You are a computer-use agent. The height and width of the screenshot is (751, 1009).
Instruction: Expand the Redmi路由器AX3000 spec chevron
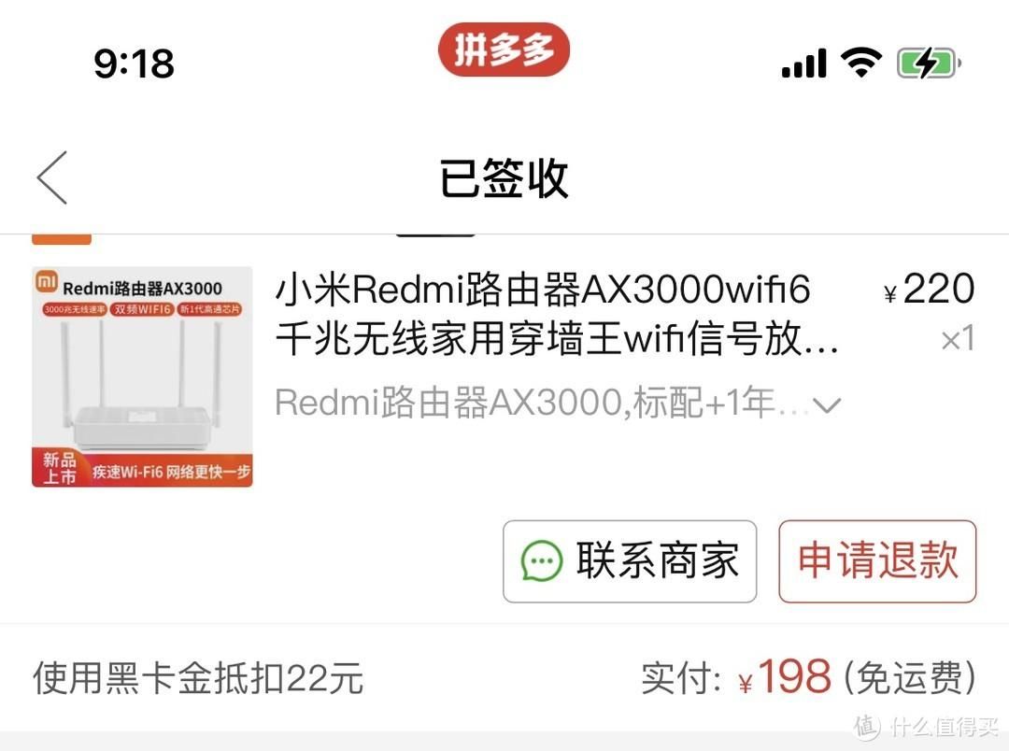pos(827,404)
